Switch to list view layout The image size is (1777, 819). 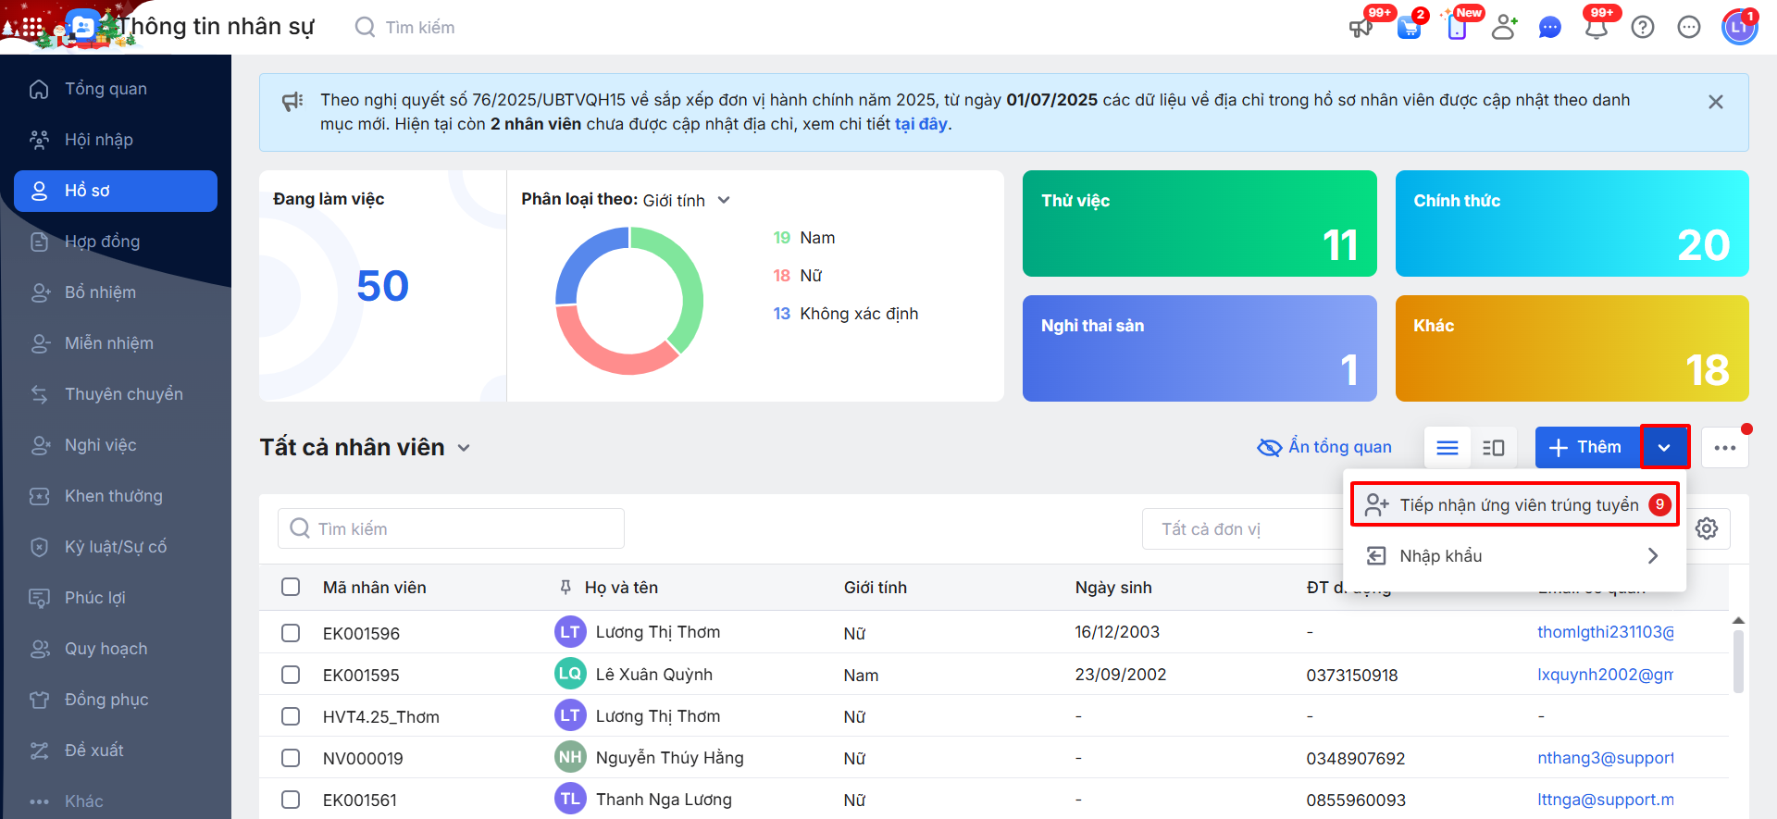[1448, 448]
